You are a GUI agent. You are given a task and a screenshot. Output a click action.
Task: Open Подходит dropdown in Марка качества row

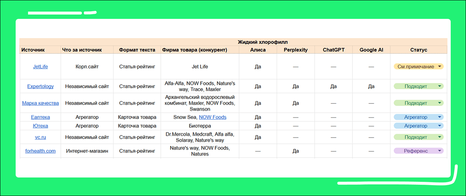coord(418,103)
